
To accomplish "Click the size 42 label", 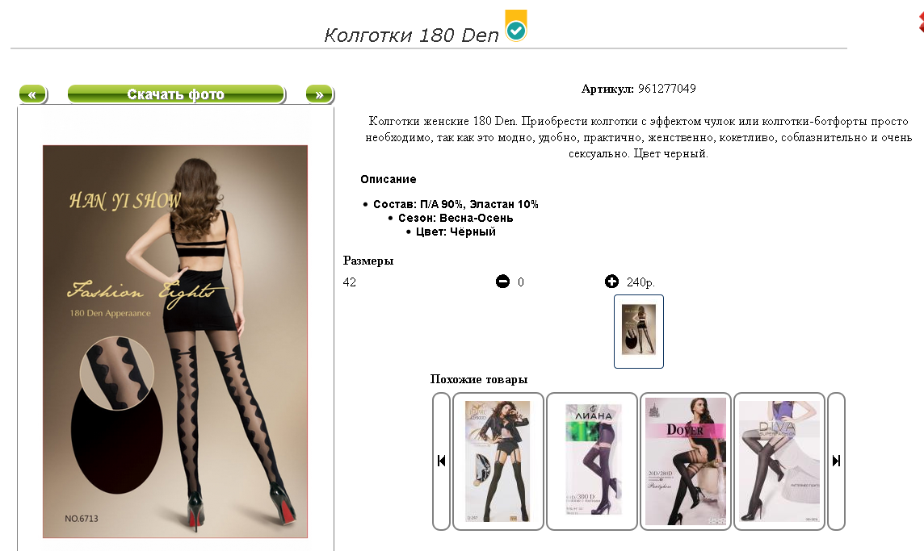I will (x=350, y=282).
